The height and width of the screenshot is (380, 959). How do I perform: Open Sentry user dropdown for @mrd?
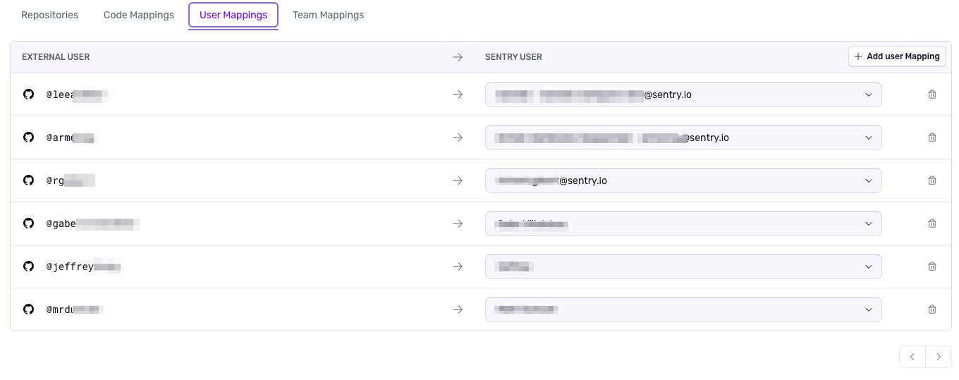pos(683,309)
